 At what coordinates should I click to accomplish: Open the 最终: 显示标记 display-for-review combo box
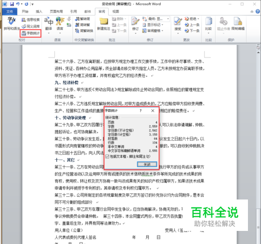pyautogui.click(x=159, y=19)
